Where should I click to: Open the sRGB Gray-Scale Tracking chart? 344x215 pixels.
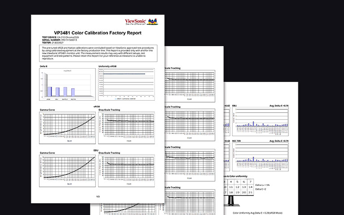pyautogui.click(x=126, y=128)
